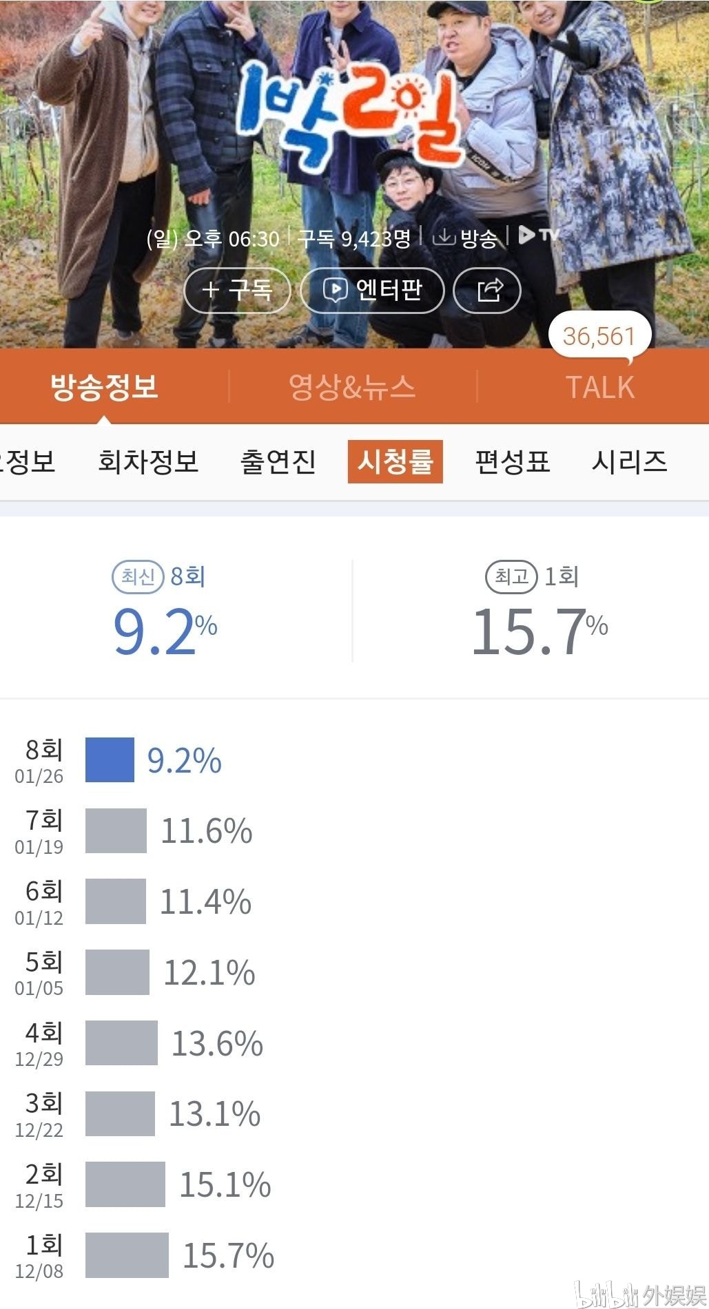The width and height of the screenshot is (709, 1309).
Task: Select the blue 8회 9.2% rating bar
Action: 110,760
